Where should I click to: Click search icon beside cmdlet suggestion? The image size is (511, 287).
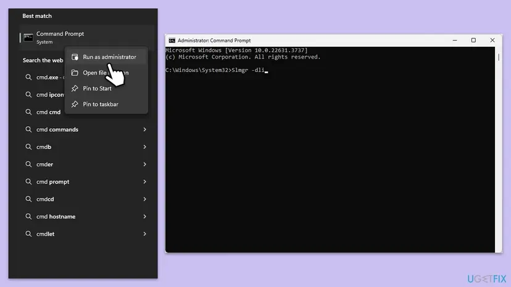click(x=28, y=234)
